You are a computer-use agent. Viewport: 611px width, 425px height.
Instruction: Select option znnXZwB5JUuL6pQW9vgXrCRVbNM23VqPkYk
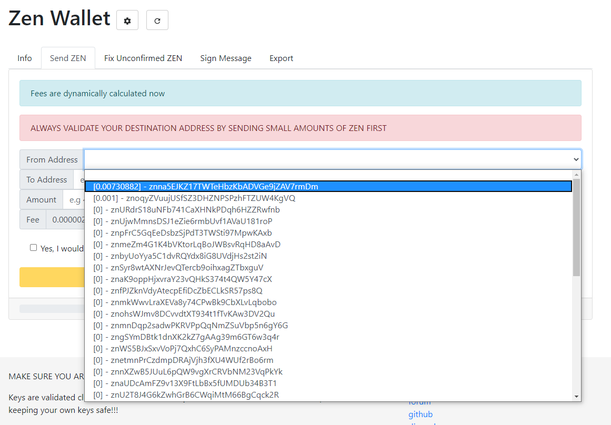tap(328, 372)
